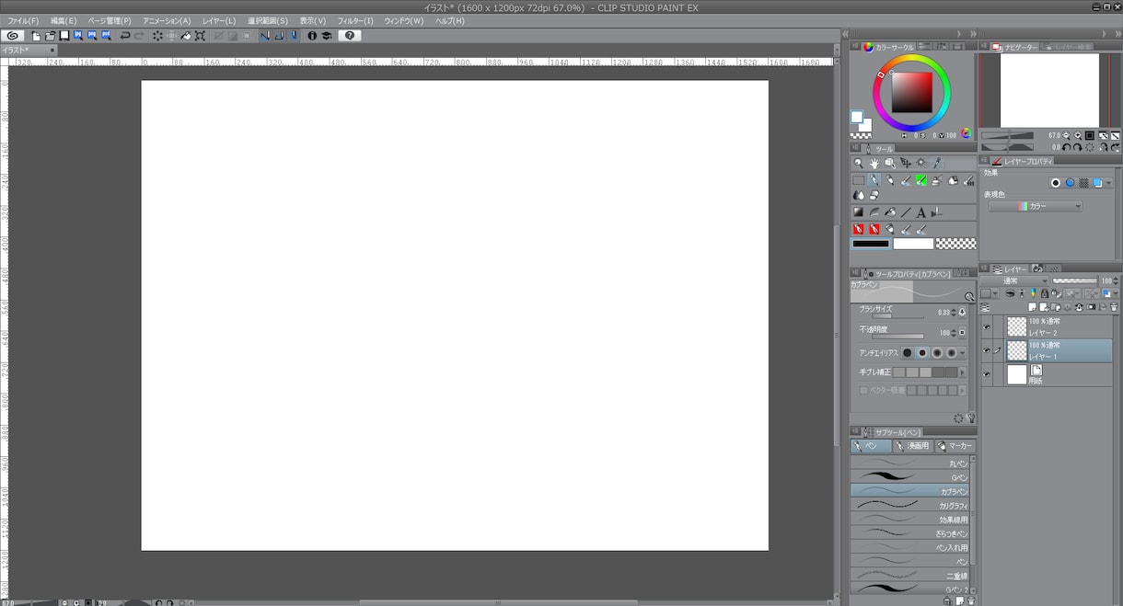Hide the 用紙 paper layer
Viewport: 1123px width, 606px height.
pyautogui.click(x=987, y=374)
